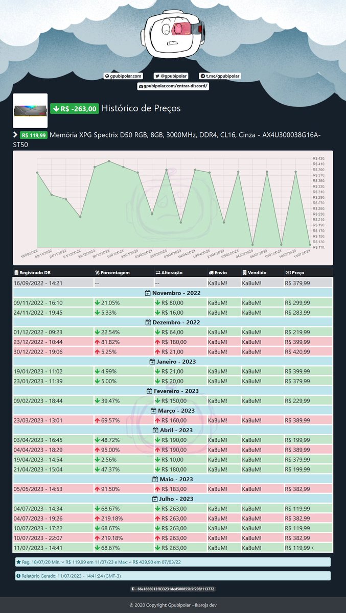Click the R$ 150,00 change cell
The width and height of the screenshot is (346, 613).
[180, 401]
